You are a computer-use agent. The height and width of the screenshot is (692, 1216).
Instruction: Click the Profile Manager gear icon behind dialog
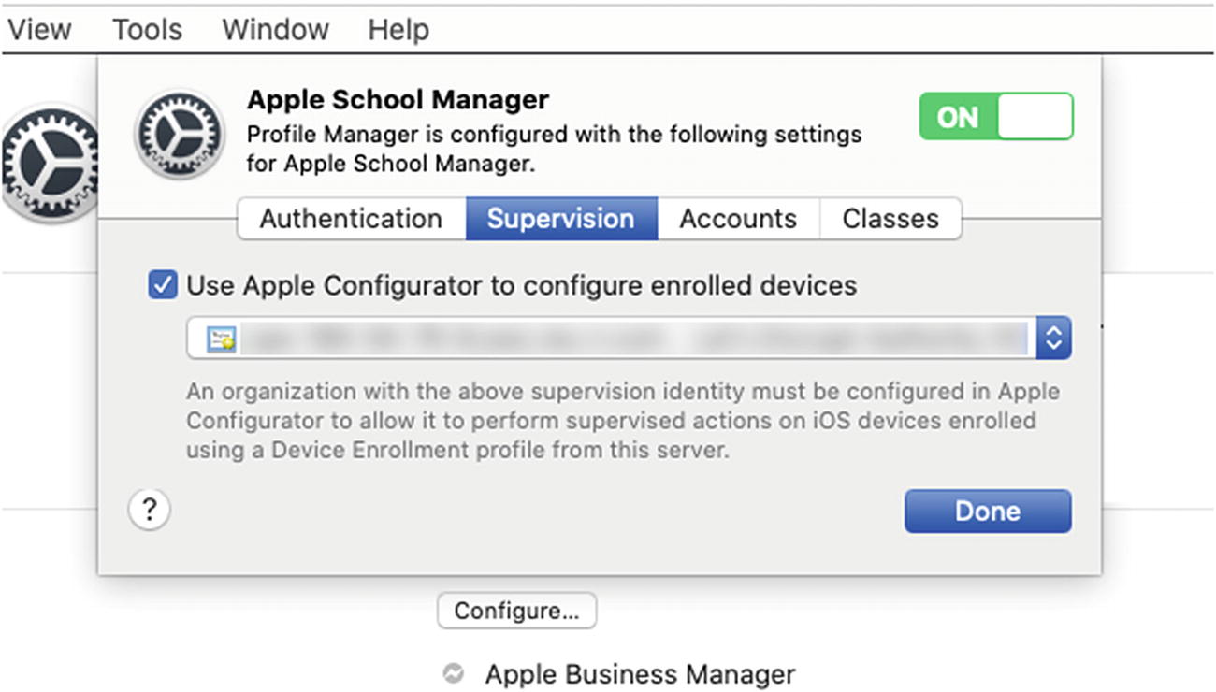(x=49, y=164)
